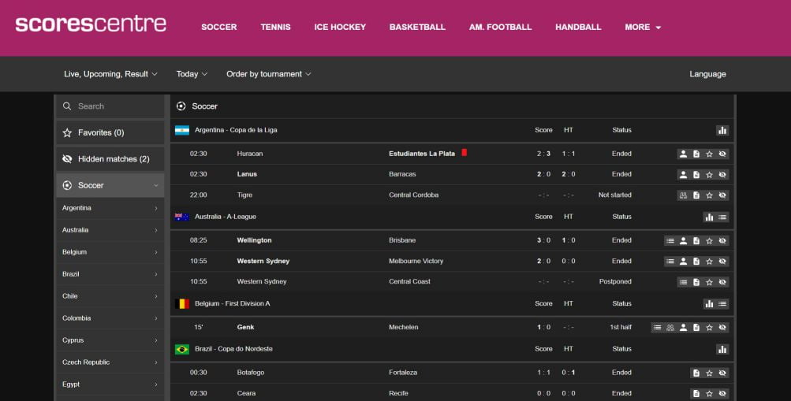Click group people icon in Genk row
The height and width of the screenshot is (401, 791).
click(670, 328)
